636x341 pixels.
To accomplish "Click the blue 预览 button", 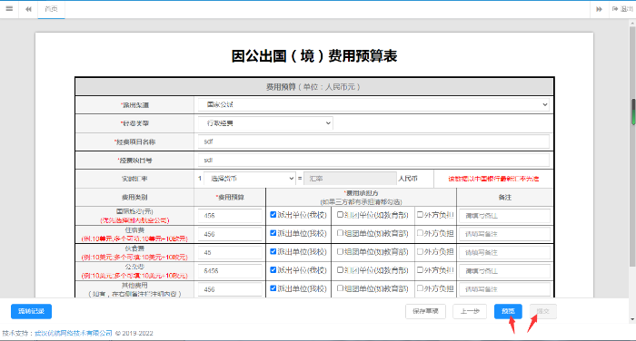I will pos(508,311).
